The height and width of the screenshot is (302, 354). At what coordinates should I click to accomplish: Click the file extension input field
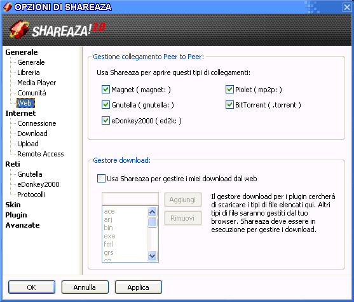130,198
